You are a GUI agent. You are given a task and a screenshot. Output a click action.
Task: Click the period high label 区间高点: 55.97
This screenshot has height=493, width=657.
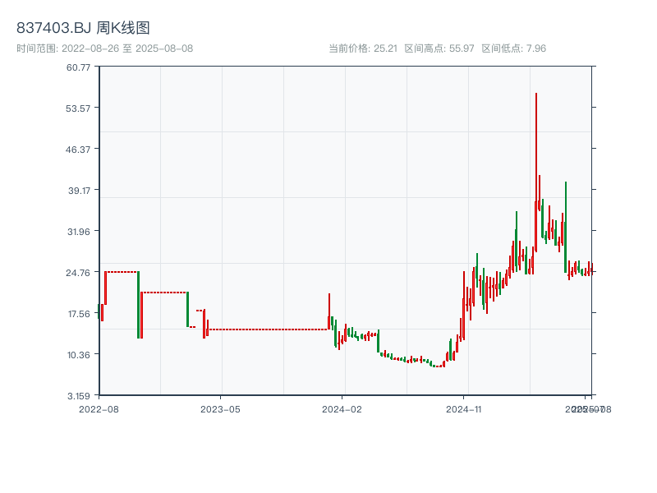click(x=439, y=48)
